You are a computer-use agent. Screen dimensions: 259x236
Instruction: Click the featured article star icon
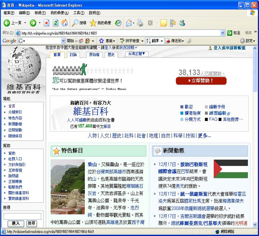56,151
